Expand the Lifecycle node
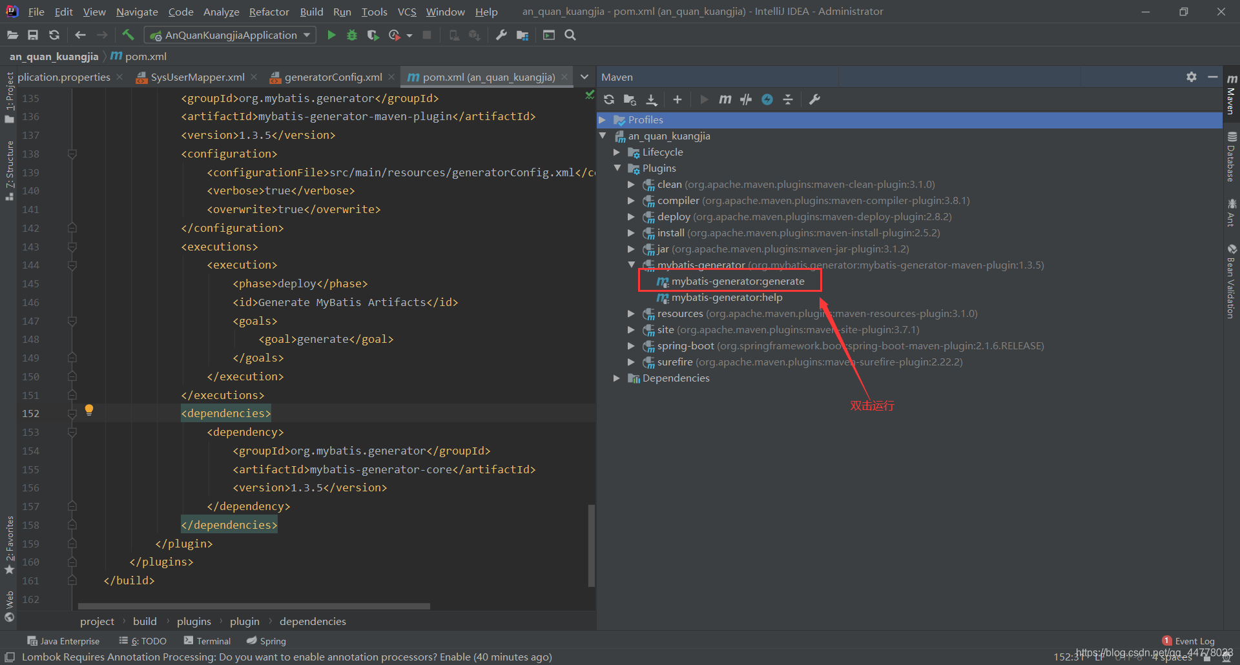Screen dimensions: 1240x665 click(x=617, y=152)
